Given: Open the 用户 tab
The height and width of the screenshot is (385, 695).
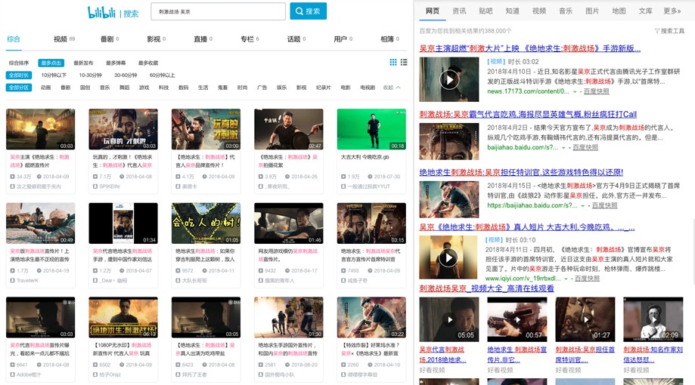Looking at the screenshot, I should tap(343, 39).
